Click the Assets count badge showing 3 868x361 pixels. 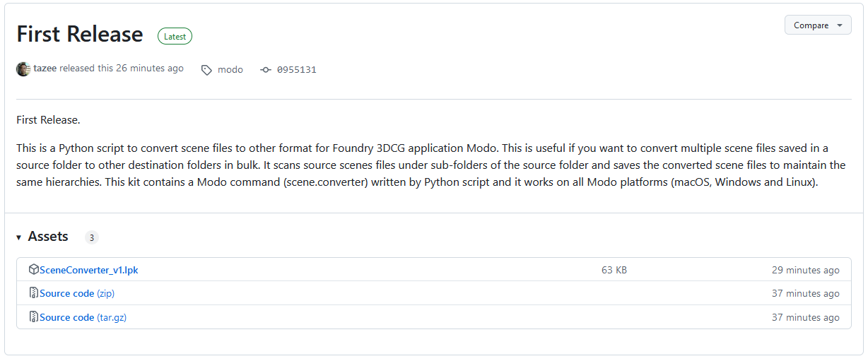(x=91, y=237)
